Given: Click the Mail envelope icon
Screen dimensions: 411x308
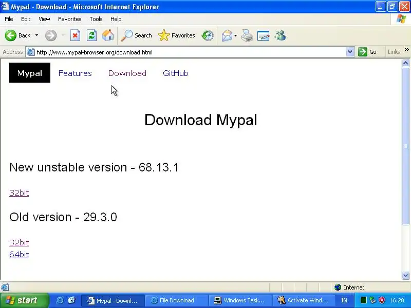Looking at the screenshot, I should tap(227, 35).
